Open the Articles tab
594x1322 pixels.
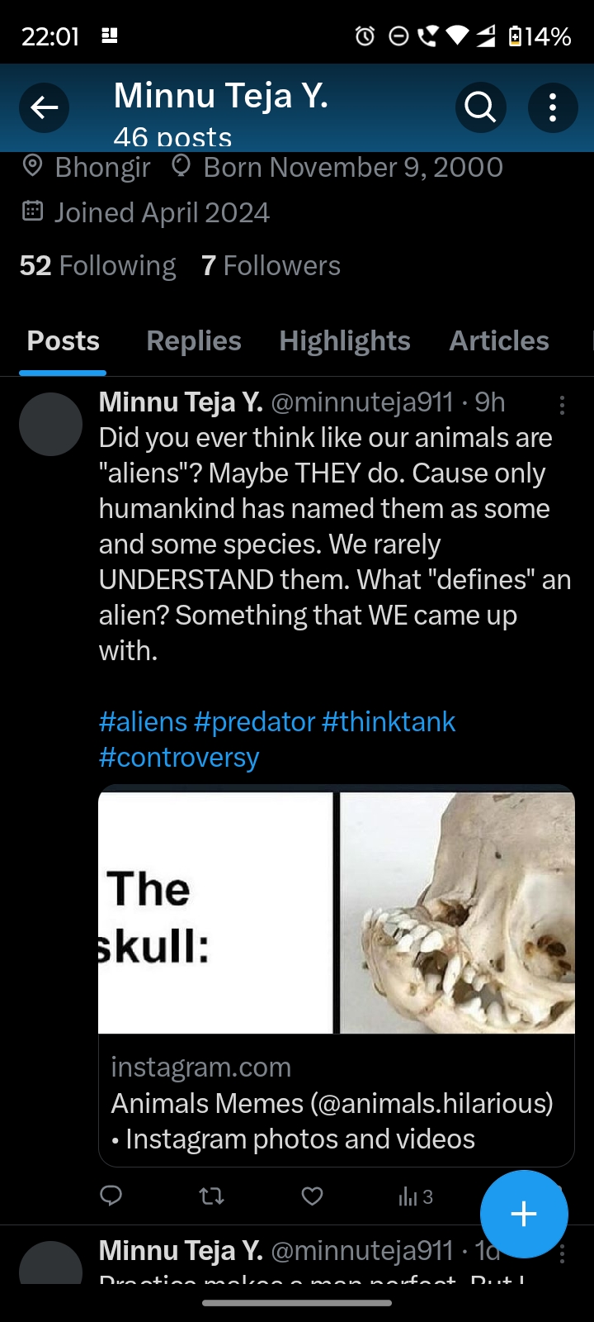(x=499, y=340)
